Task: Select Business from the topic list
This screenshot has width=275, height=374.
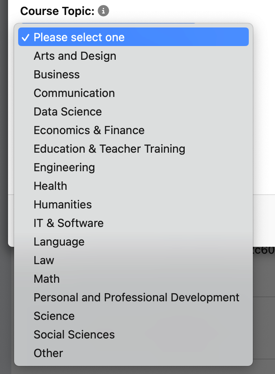Action: coord(133,74)
